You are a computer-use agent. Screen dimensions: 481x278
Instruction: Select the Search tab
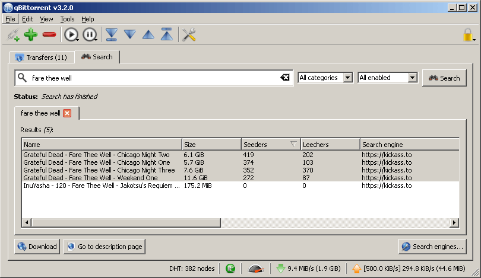click(x=97, y=57)
